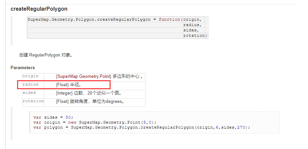Click the radius name cell in parameters table
308x149 pixels.
[x=33, y=86]
